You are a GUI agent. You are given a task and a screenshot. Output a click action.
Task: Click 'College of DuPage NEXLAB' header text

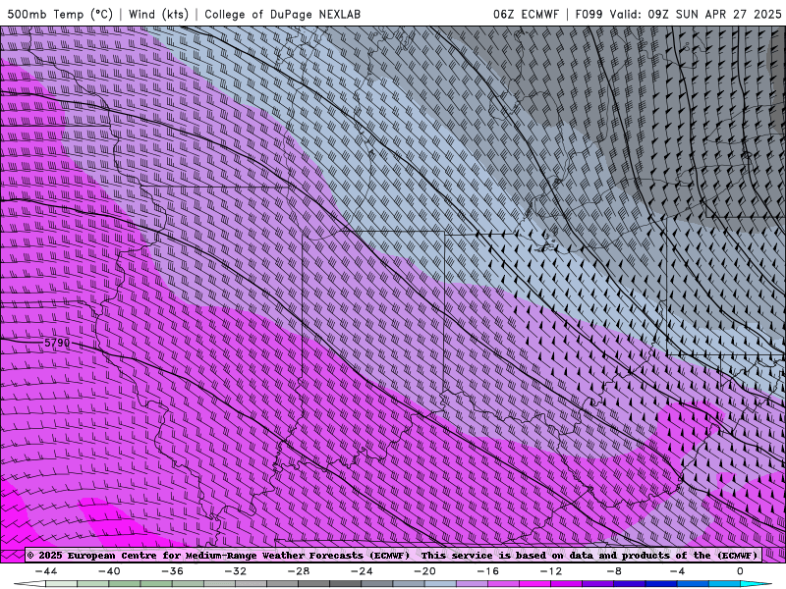282,14
